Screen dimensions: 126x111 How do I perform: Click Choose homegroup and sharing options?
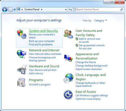click(x=42, y=59)
